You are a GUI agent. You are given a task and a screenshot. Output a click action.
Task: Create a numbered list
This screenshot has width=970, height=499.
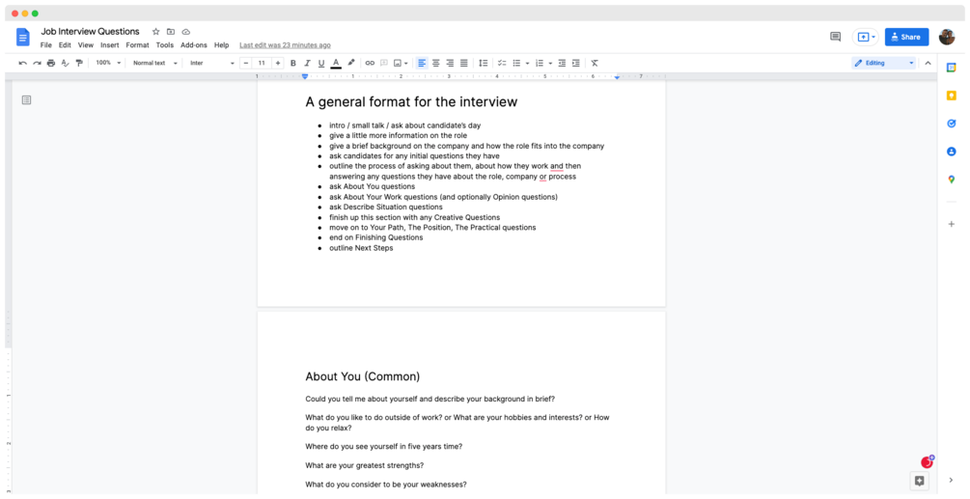click(x=540, y=63)
